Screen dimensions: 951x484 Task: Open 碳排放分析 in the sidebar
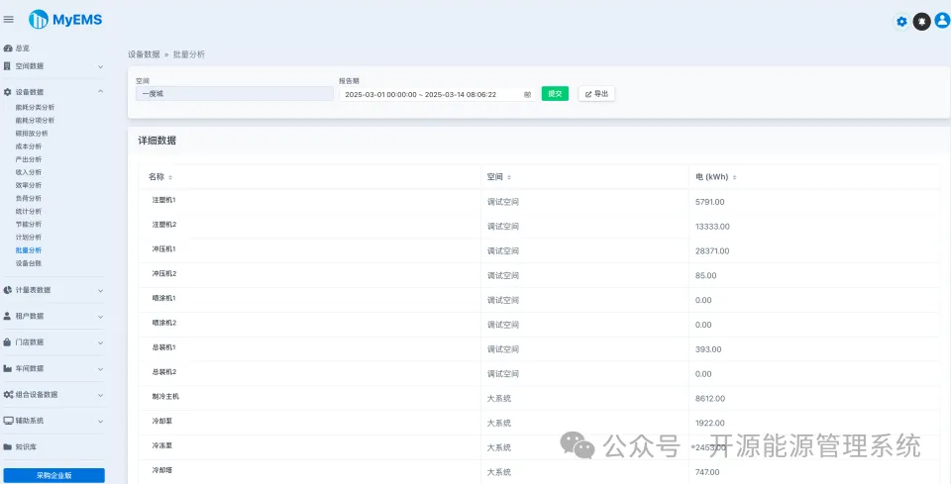pyautogui.click(x=32, y=134)
